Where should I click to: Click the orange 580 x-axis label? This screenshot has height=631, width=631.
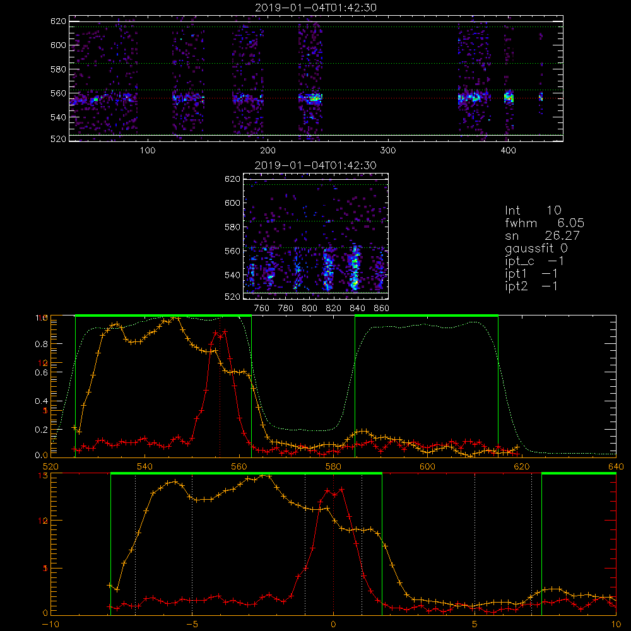coord(333,466)
